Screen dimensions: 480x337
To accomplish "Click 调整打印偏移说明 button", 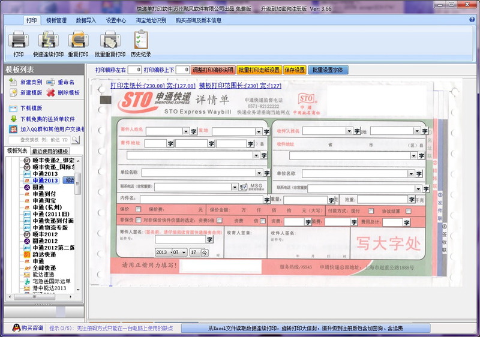I will pos(213,70).
